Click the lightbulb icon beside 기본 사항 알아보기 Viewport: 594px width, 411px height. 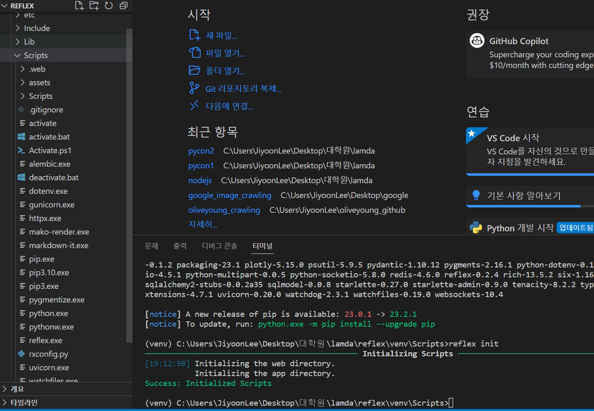(x=476, y=195)
